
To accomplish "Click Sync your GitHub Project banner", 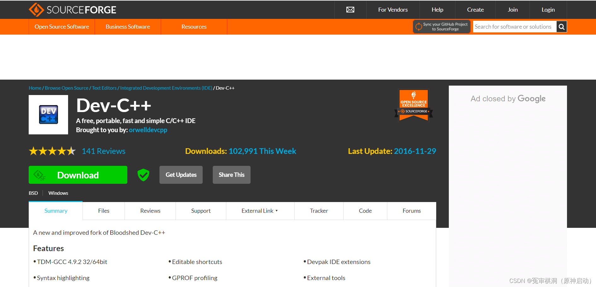I will 442,27.
